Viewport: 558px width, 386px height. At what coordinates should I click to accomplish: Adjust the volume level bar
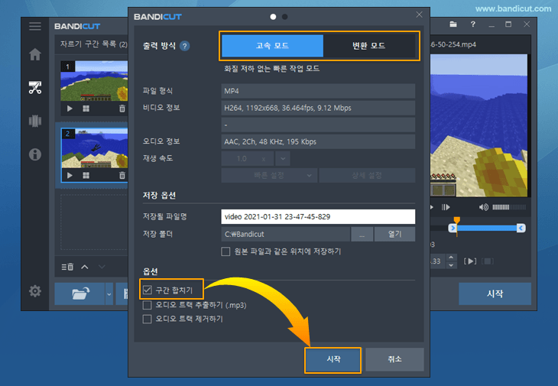[x=509, y=207]
